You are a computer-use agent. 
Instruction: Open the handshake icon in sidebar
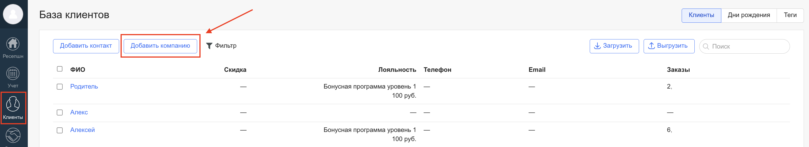click(x=13, y=136)
